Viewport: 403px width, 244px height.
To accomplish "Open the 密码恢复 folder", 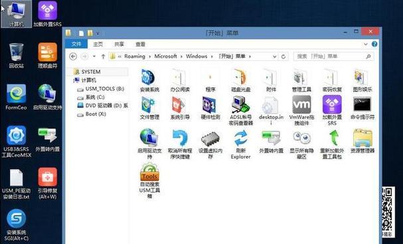I will [x=332, y=80].
